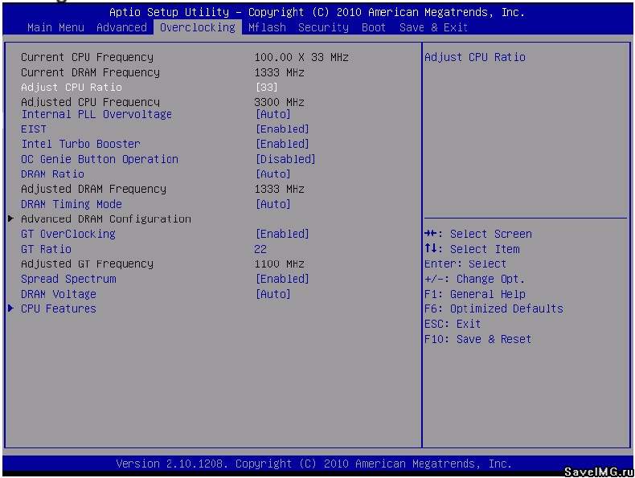Click the +/-: Change Opt. hint
The width and height of the screenshot is (635, 478).
click(x=474, y=279)
